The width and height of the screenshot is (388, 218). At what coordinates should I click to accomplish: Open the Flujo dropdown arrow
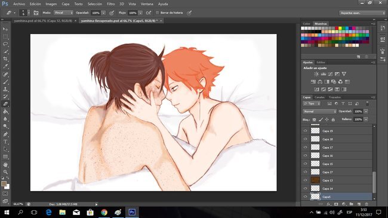(x=140, y=13)
